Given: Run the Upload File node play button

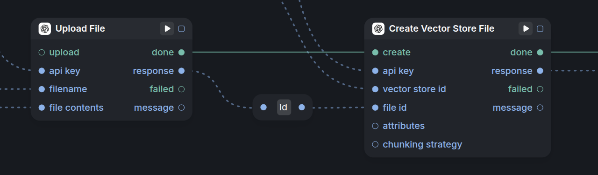Looking at the screenshot, I should point(167,28).
